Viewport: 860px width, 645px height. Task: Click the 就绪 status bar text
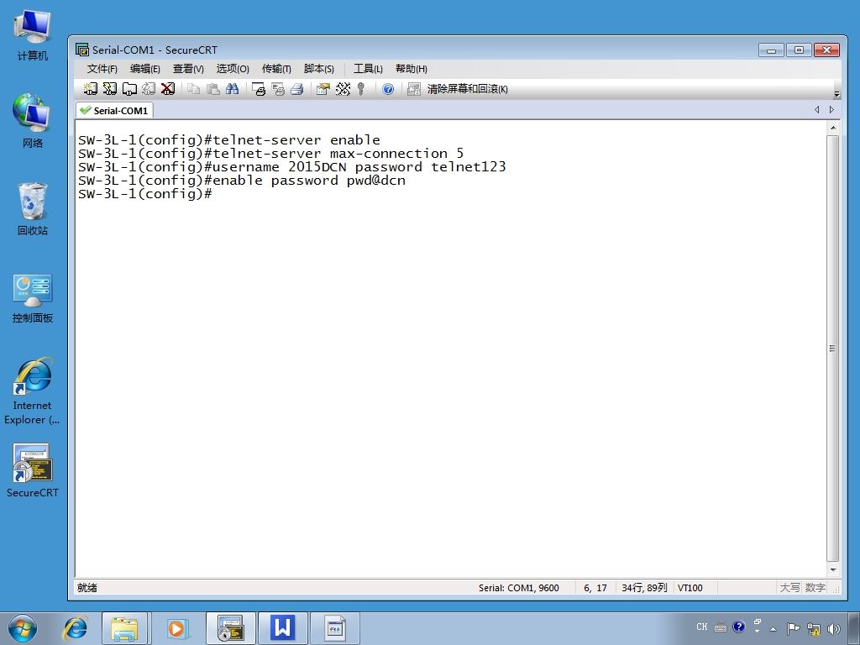pos(87,587)
